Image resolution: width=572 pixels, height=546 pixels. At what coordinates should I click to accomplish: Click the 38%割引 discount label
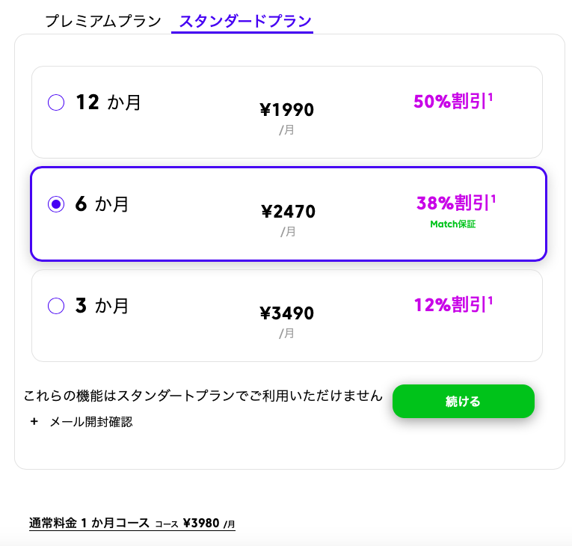pyautogui.click(x=456, y=203)
